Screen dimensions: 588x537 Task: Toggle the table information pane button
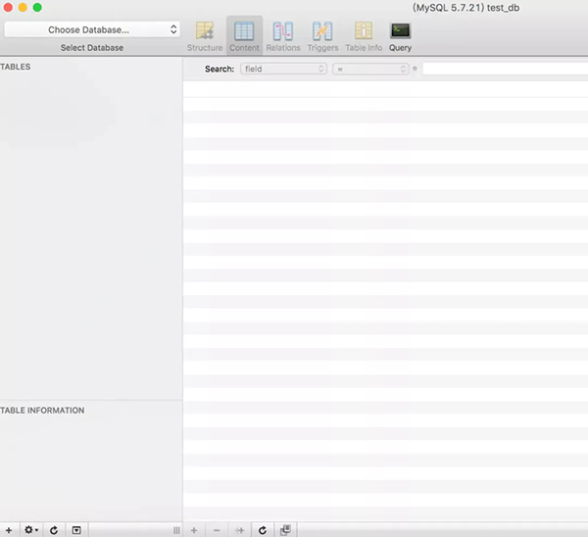(76, 530)
